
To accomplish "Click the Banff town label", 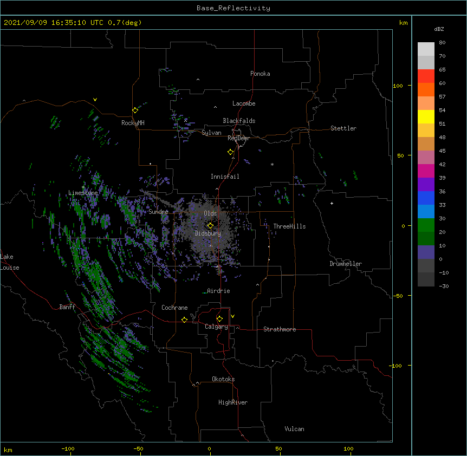I will (67, 307).
